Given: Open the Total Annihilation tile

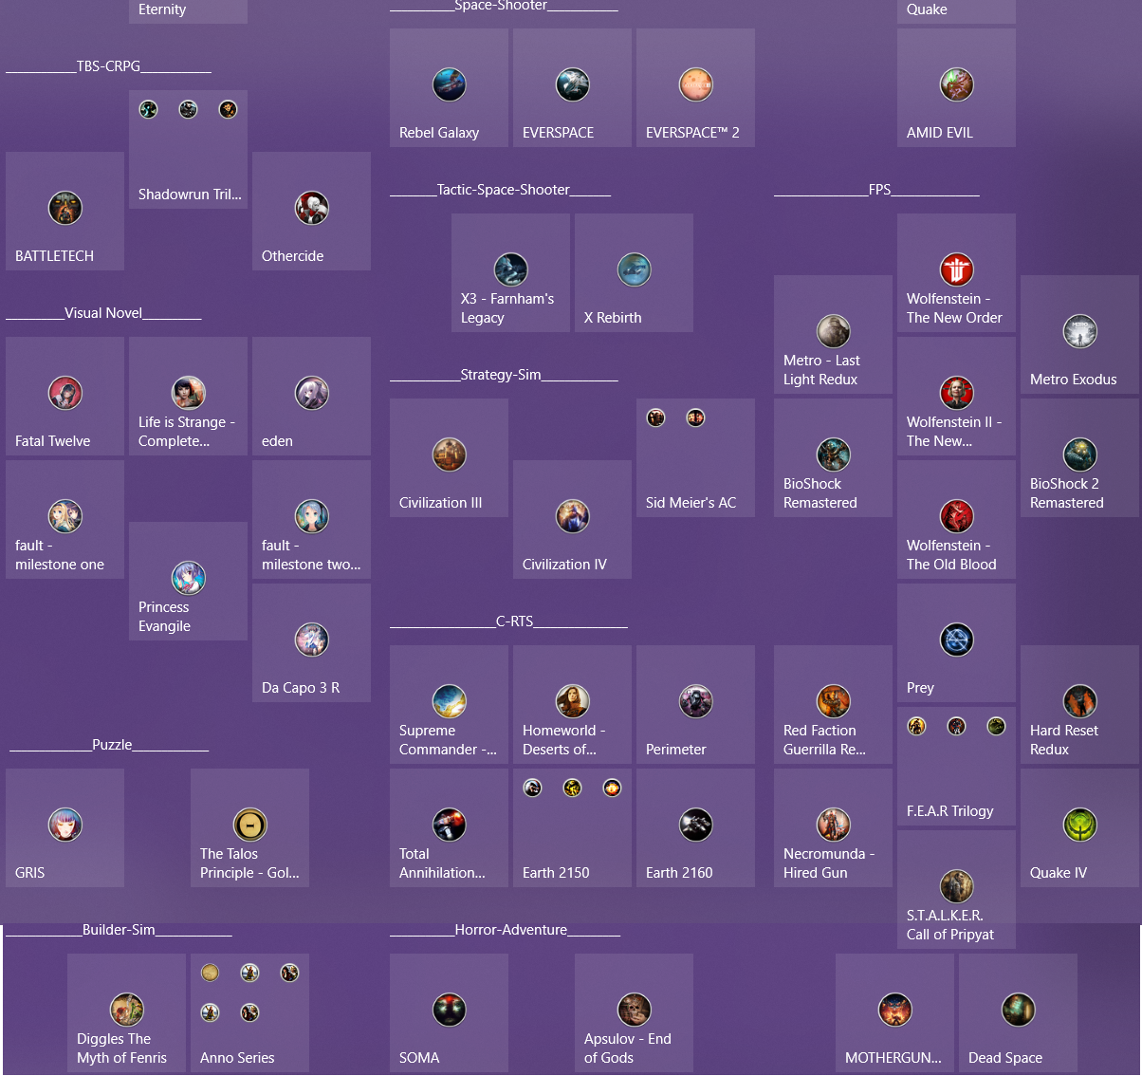Looking at the screenshot, I should point(449,827).
